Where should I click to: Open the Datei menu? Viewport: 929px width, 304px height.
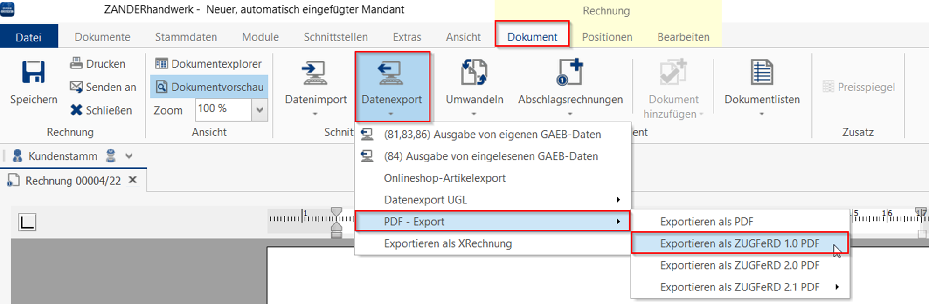[28, 37]
